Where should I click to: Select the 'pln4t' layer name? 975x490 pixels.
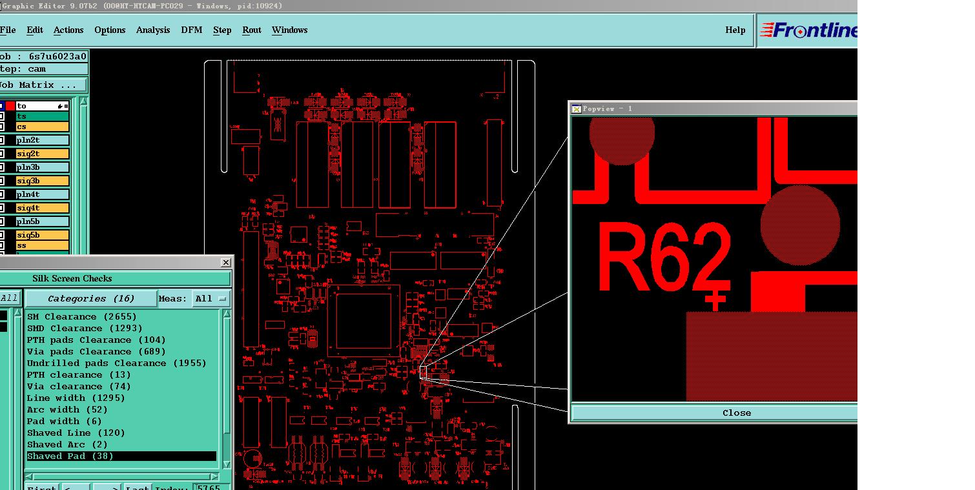click(43, 194)
